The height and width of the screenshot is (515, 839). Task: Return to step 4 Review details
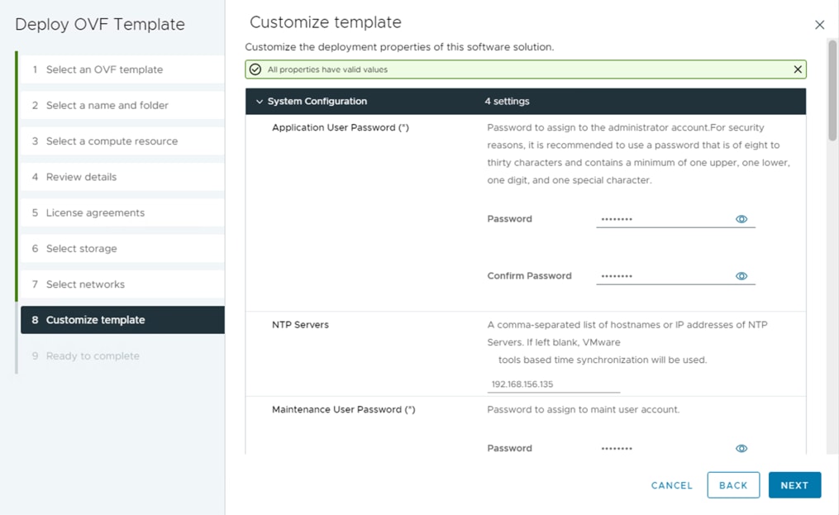(81, 177)
